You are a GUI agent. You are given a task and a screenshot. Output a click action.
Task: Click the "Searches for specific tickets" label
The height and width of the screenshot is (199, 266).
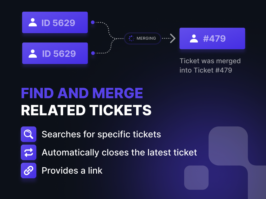point(101,134)
